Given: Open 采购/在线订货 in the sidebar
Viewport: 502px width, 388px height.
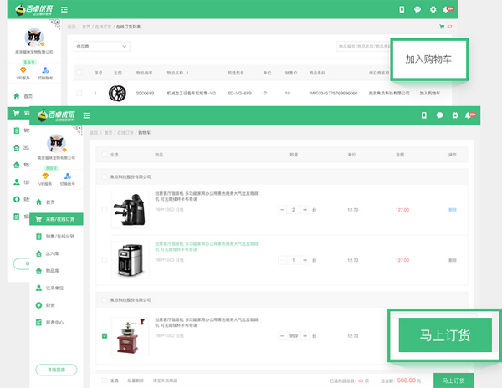Looking at the screenshot, I should [x=64, y=219].
